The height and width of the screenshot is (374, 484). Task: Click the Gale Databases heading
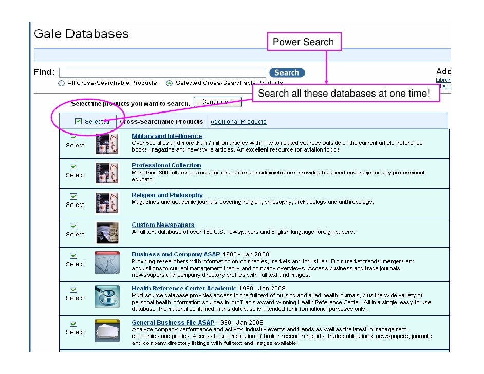(x=81, y=33)
